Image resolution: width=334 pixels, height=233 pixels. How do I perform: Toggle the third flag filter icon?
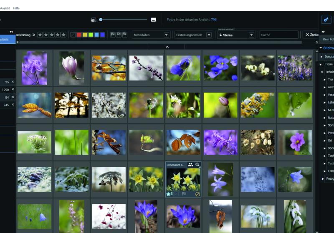124,35
